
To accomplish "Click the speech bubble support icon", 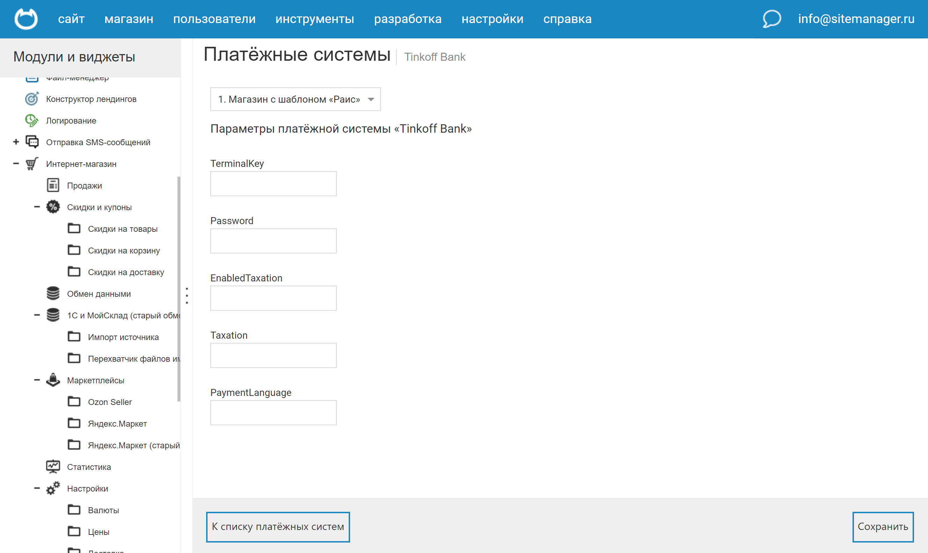I will tap(771, 19).
